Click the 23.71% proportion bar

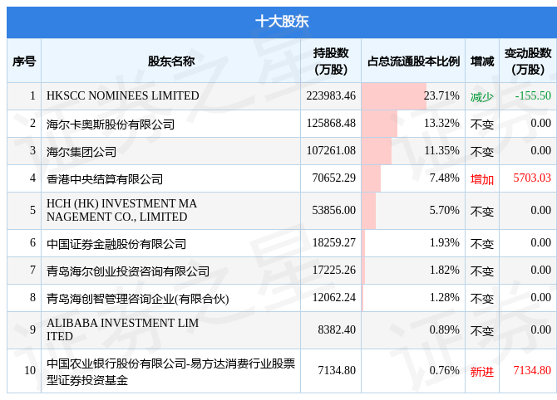(394, 96)
